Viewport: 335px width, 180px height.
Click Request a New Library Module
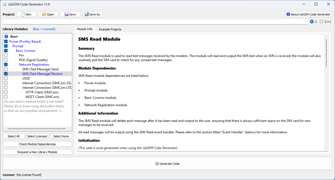click(x=37, y=152)
